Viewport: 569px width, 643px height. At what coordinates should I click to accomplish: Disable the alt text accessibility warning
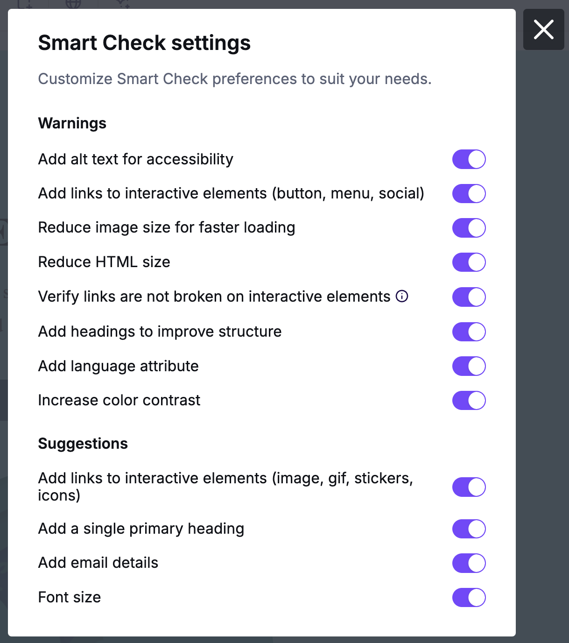(469, 159)
